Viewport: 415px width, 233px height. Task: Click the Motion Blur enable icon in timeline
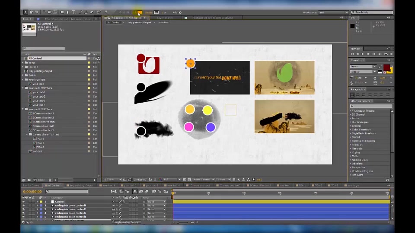tap(147, 192)
